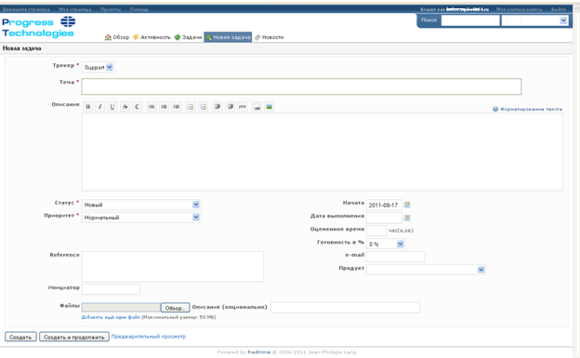Click the Инициатор input field
Screen dimensions: 580x358
coord(111,289)
